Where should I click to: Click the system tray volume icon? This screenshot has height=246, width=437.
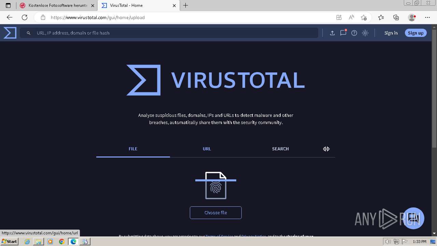pos(389,242)
